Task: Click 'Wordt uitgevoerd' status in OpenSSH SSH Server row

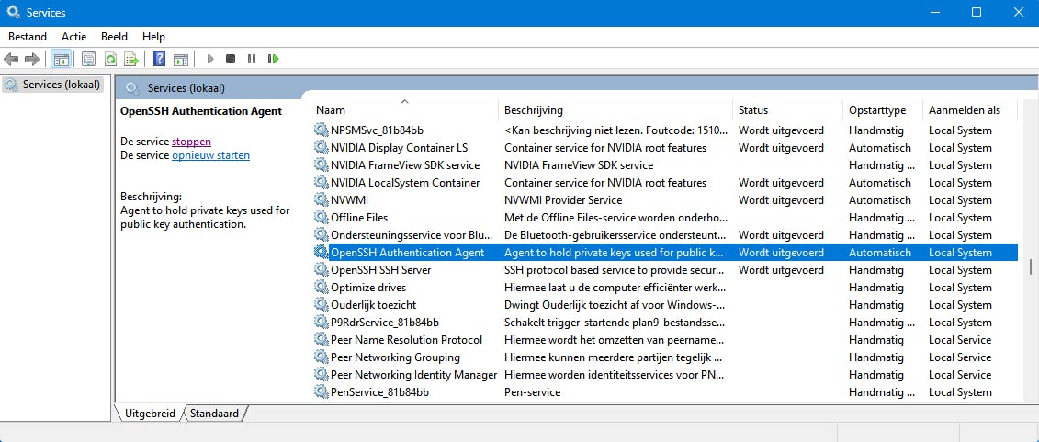Action: click(781, 270)
